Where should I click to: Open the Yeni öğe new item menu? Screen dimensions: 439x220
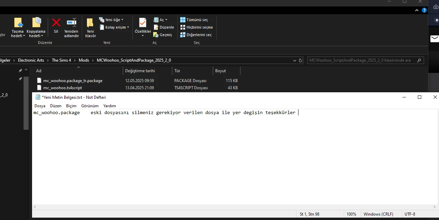111,20
